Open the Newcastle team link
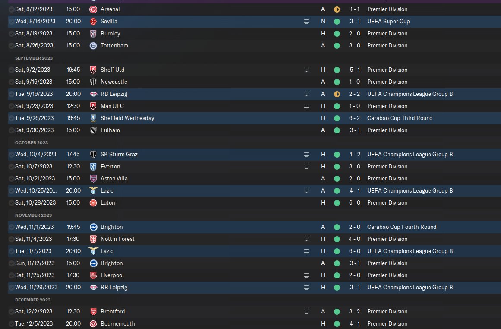This screenshot has height=329, width=501. point(113,82)
